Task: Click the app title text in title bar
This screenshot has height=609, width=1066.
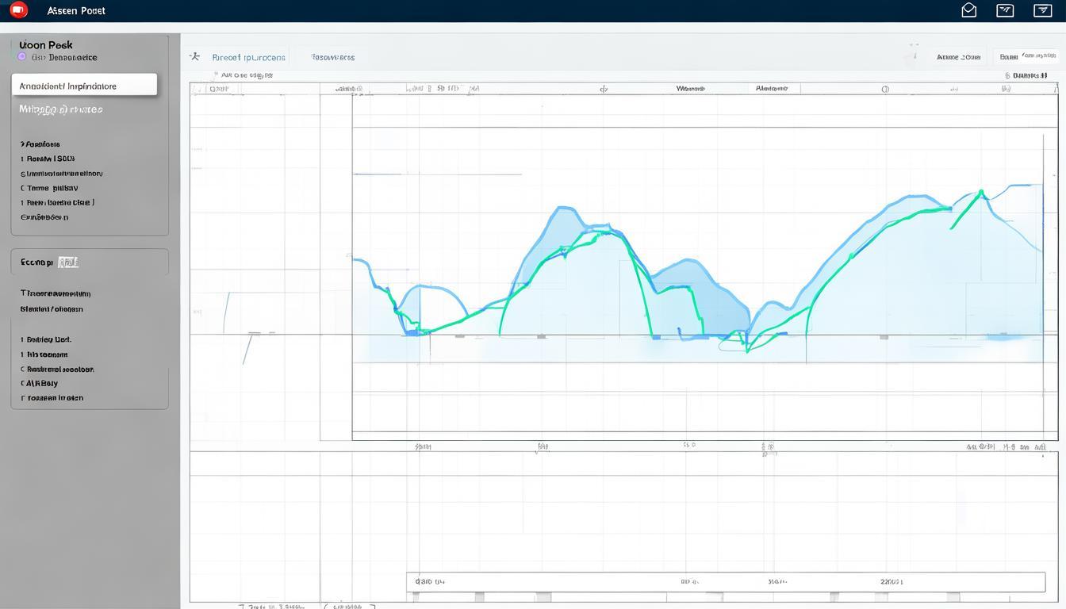Action: pyautogui.click(x=76, y=10)
